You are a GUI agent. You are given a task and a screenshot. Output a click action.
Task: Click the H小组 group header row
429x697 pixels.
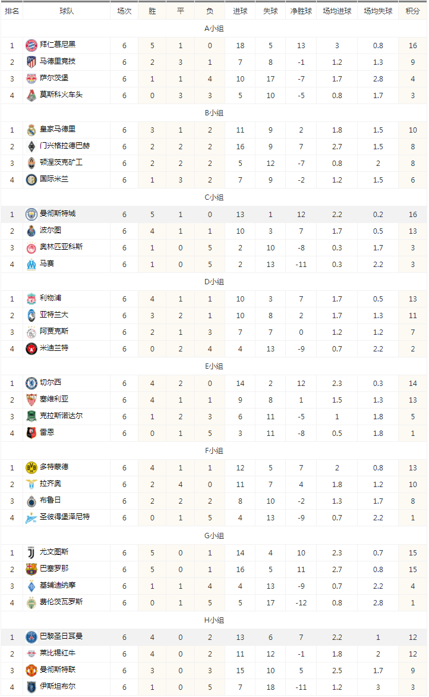pos(214,620)
